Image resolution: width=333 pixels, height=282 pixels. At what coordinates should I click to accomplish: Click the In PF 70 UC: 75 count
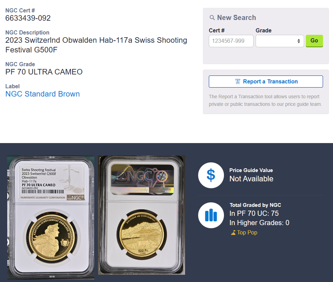click(254, 213)
